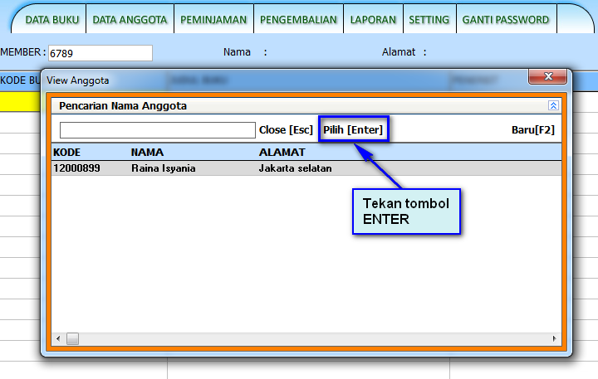
Task: Click the left arrow of horizontal scrollbar
Action: tap(58, 338)
